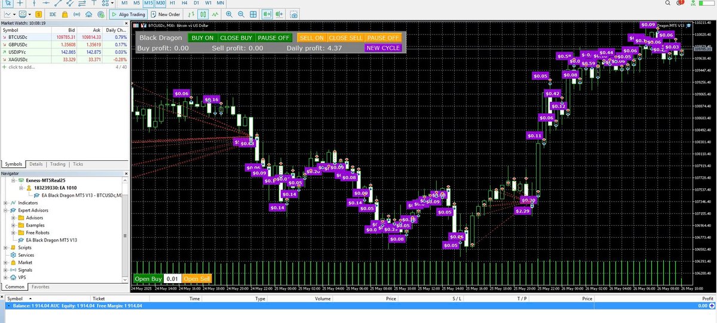Viewport: 717px width, 323px height.
Task: Select the text label tool
Action: point(94,3)
